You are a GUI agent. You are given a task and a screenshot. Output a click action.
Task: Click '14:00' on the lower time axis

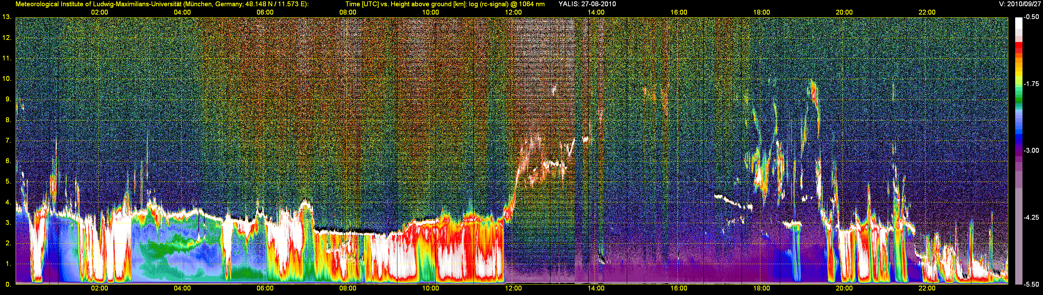click(596, 288)
